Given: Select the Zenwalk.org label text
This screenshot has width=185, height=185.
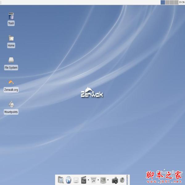Looking at the screenshot, I should coord(11,90).
